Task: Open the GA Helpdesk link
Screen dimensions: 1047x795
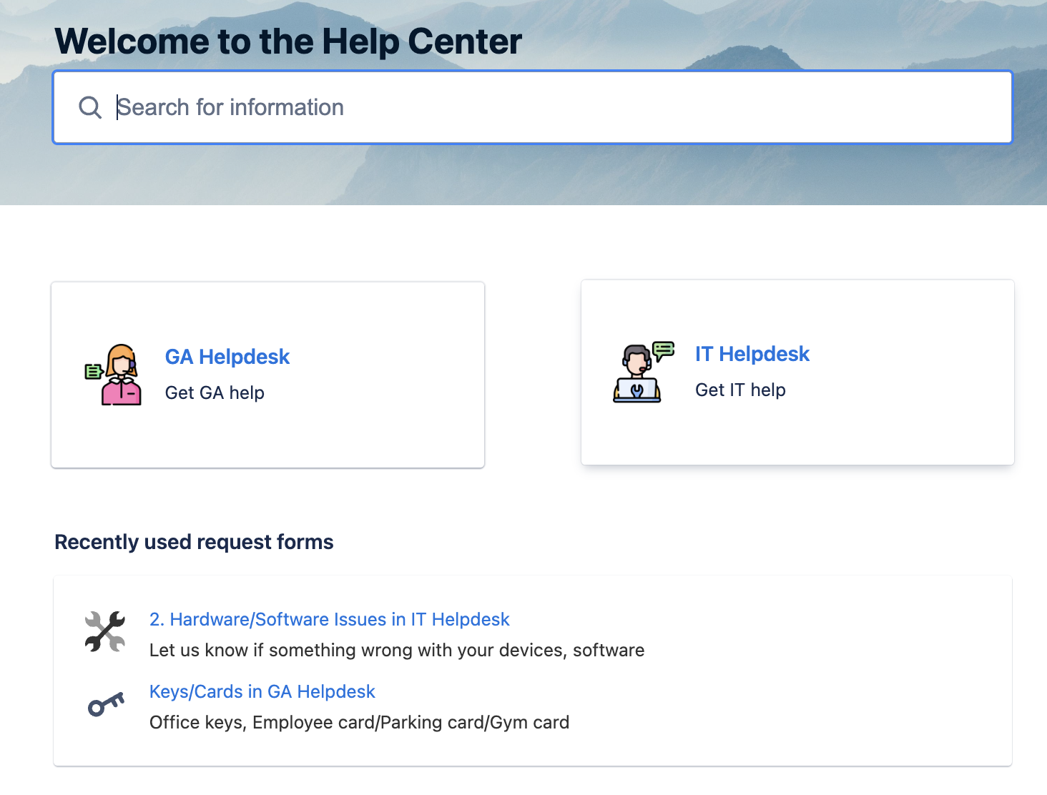Action: click(x=227, y=357)
